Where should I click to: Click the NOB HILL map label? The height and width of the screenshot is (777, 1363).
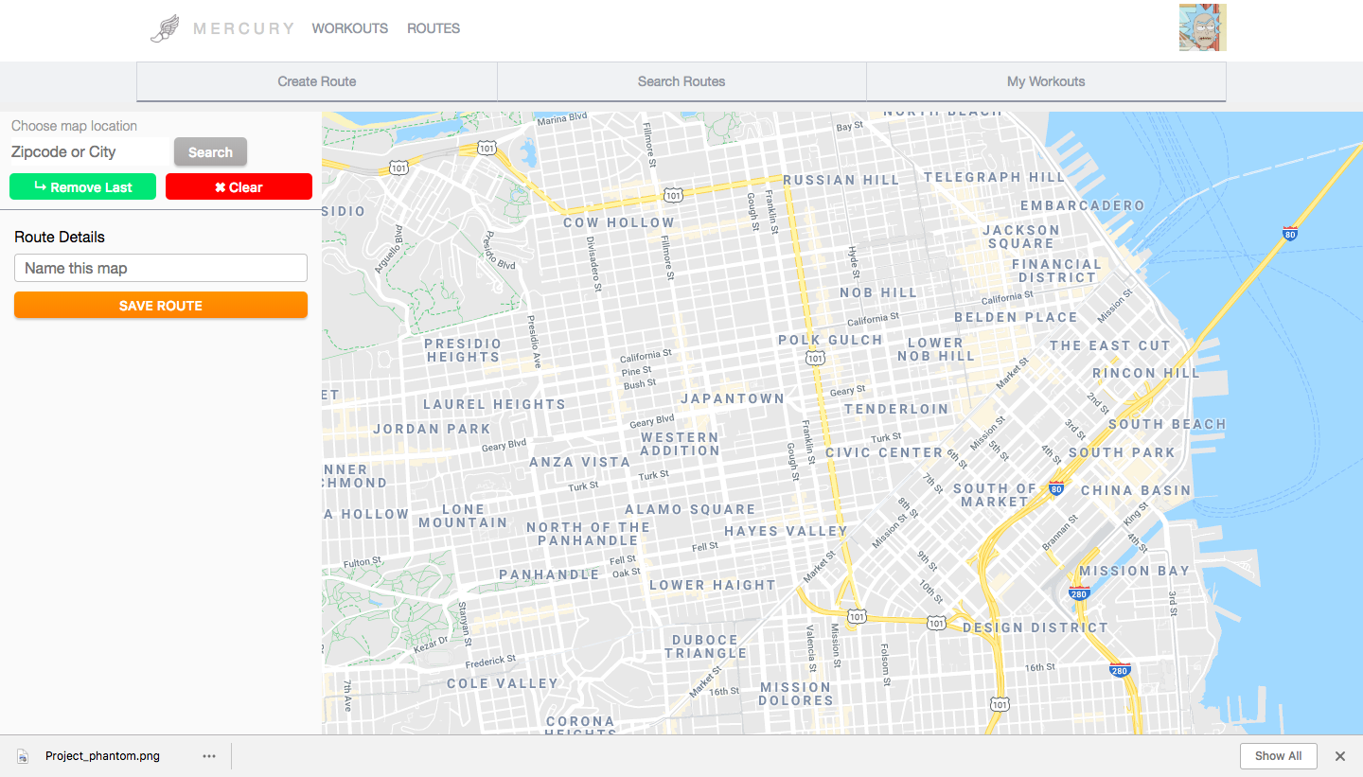pyautogui.click(x=878, y=292)
